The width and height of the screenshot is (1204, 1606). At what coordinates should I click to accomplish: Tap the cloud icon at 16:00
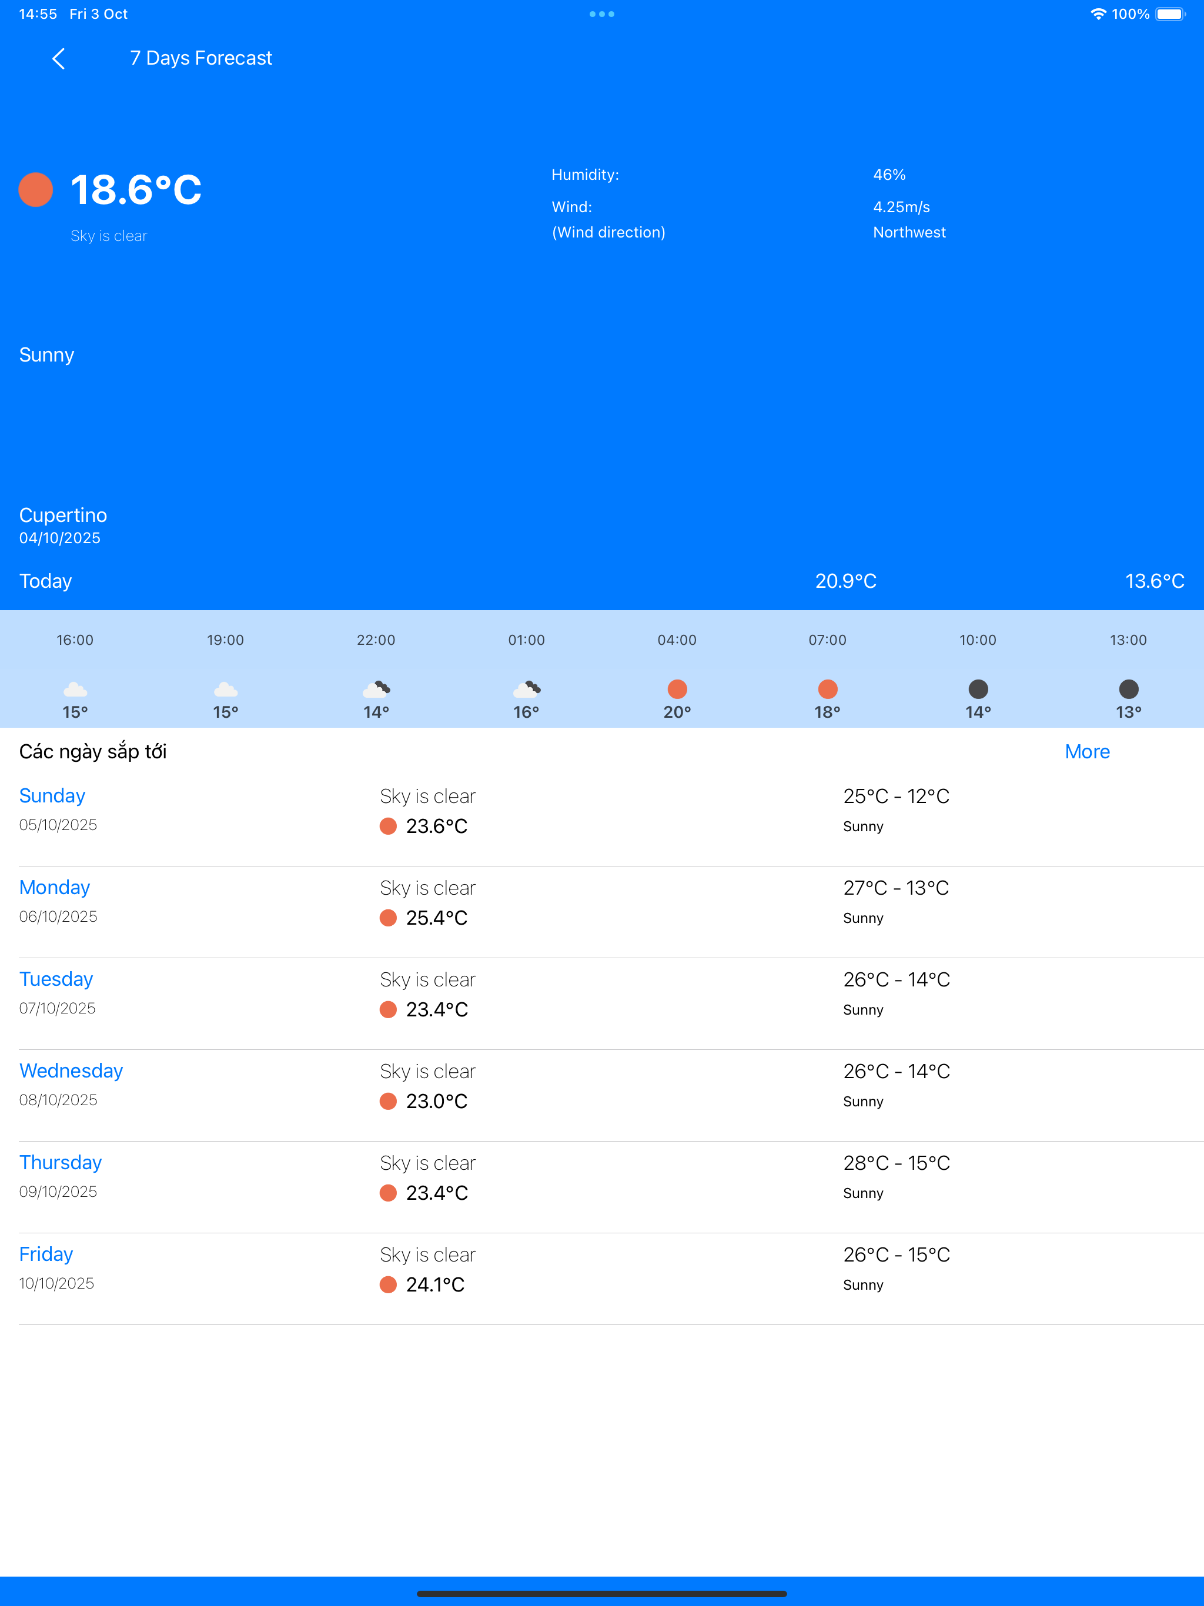[x=75, y=689]
